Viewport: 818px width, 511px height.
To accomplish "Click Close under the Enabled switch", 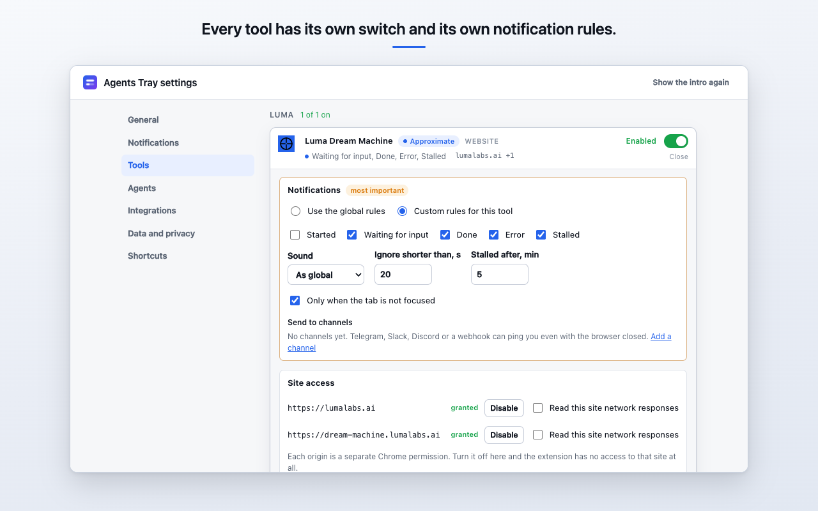I will (679, 156).
